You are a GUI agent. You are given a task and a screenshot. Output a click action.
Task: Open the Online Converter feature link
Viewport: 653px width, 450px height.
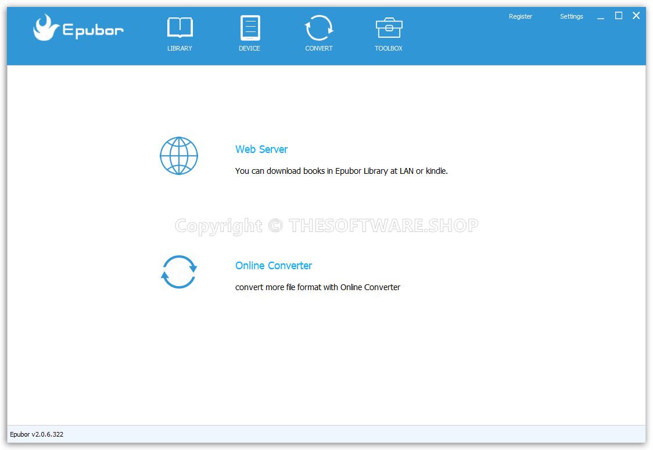[x=274, y=266]
